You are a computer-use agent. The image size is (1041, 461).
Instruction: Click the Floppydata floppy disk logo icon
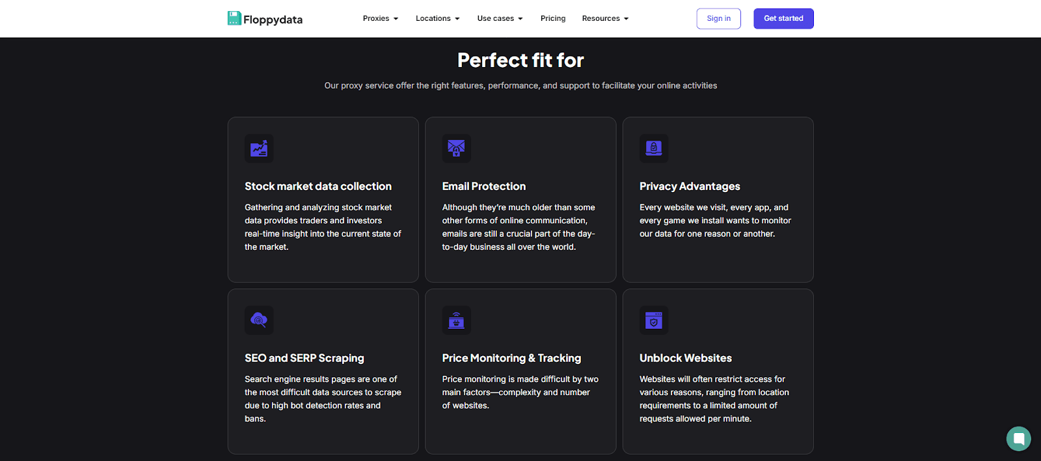[234, 18]
